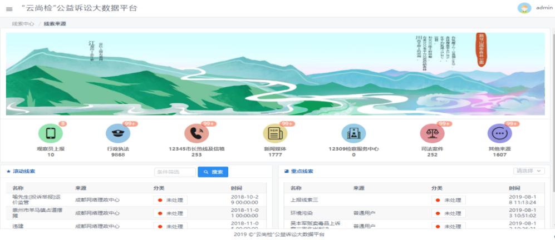Open the 观察员上报 phone icon

[50, 134]
